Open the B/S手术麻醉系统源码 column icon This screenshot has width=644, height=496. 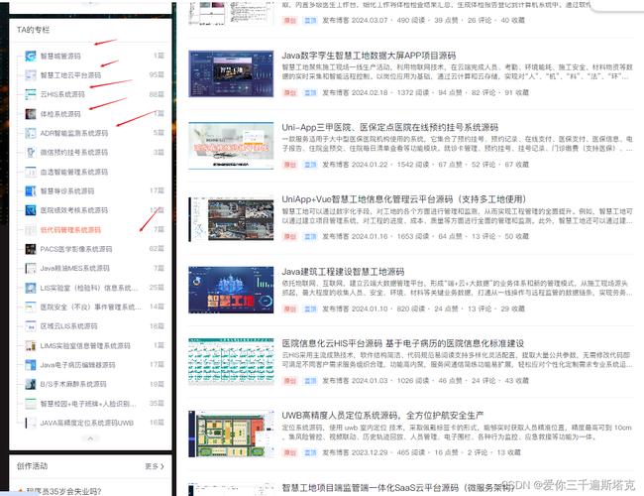click(x=31, y=384)
